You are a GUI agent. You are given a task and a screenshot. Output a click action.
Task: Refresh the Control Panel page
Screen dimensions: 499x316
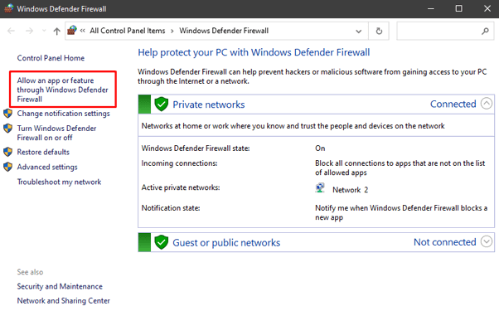pyautogui.click(x=379, y=31)
